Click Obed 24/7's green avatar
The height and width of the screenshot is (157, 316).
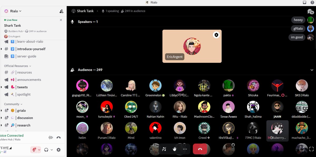131,107
